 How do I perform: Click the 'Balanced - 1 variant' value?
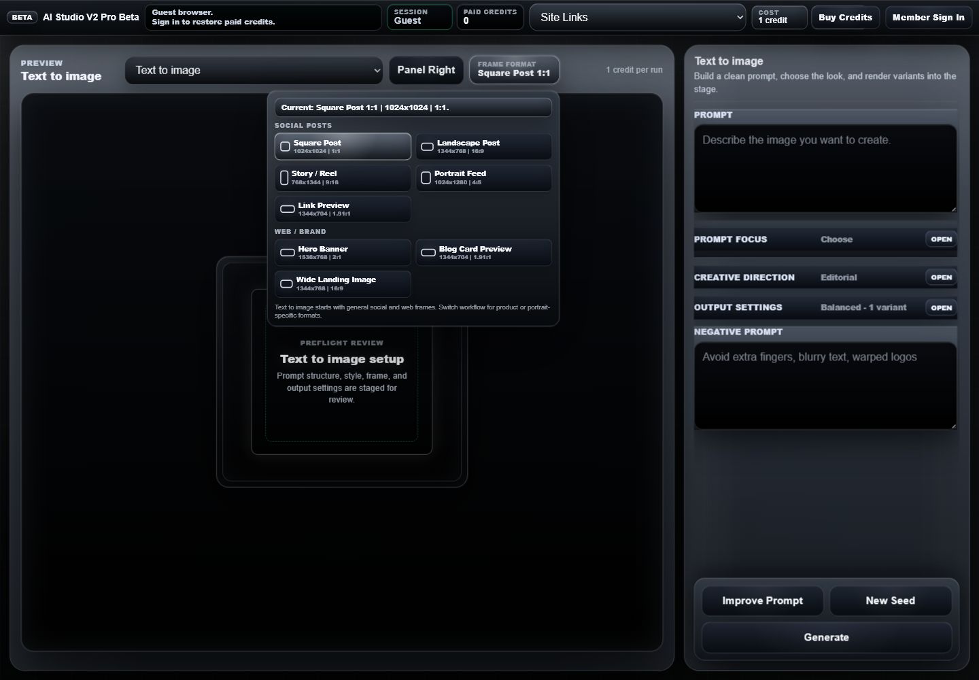tap(863, 308)
